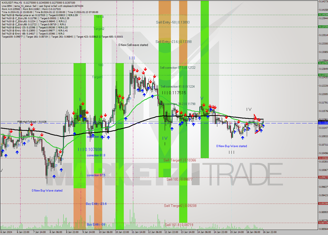Click red 0.08719 price tag on axis
The width and height of the screenshot is (328, 235).
coord(323,222)
